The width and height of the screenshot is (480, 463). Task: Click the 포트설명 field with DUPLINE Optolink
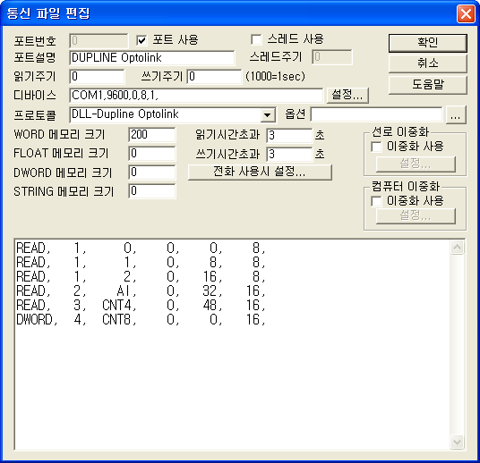[152, 58]
